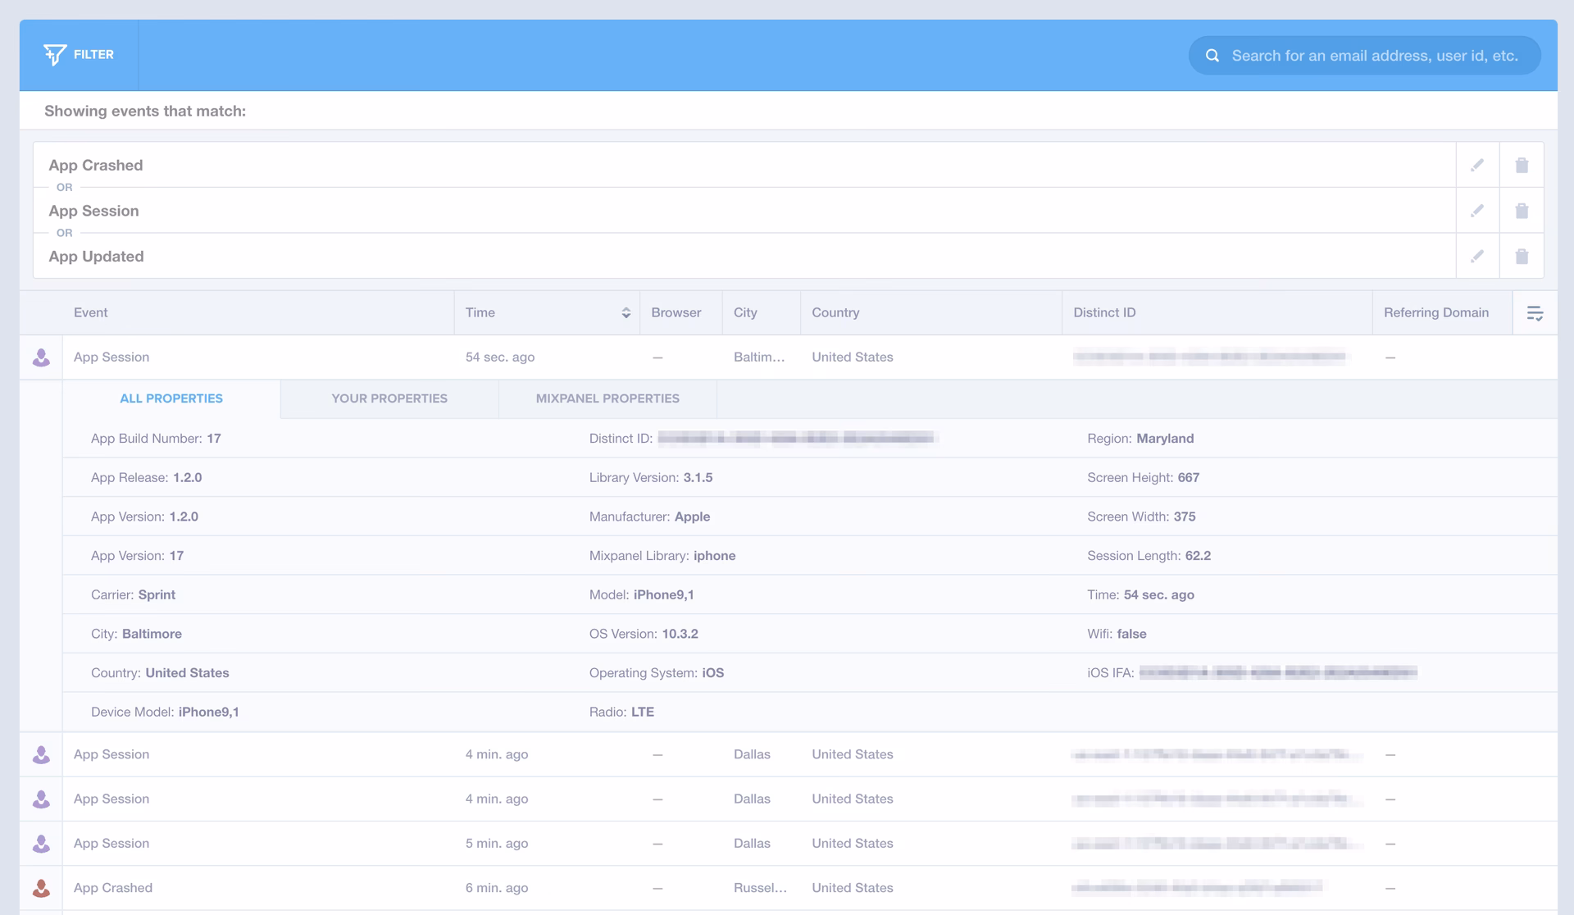Open user profile for 5 min. ago session

pos(41,844)
